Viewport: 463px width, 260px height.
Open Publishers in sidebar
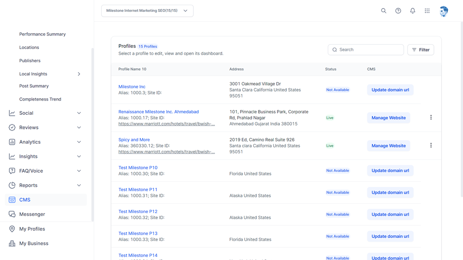click(30, 61)
